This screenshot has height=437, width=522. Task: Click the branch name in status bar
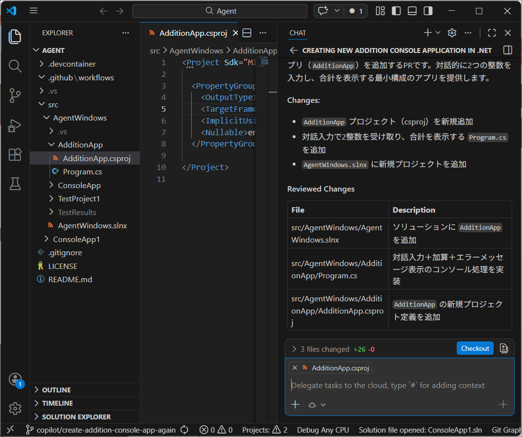pyautogui.click(x=106, y=430)
